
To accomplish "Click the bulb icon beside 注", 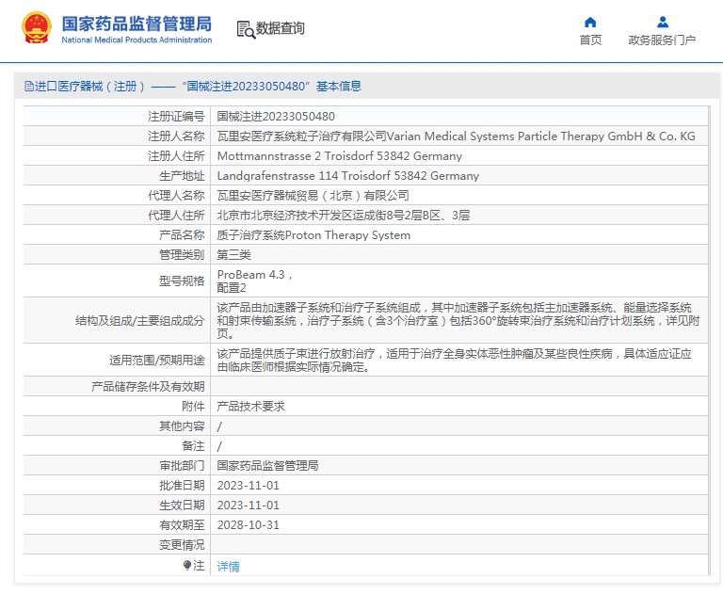I will (x=186, y=565).
